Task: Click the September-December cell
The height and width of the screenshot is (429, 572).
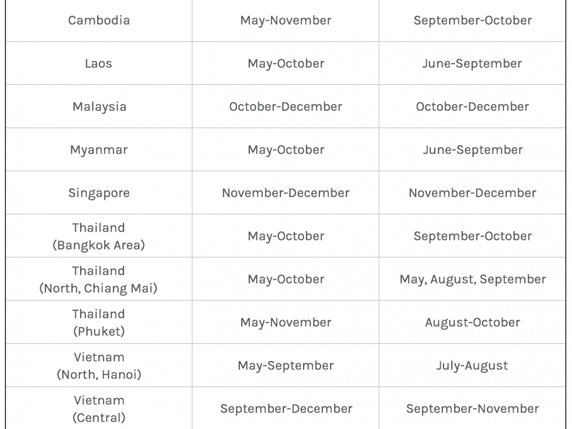Action: coord(285,409)
